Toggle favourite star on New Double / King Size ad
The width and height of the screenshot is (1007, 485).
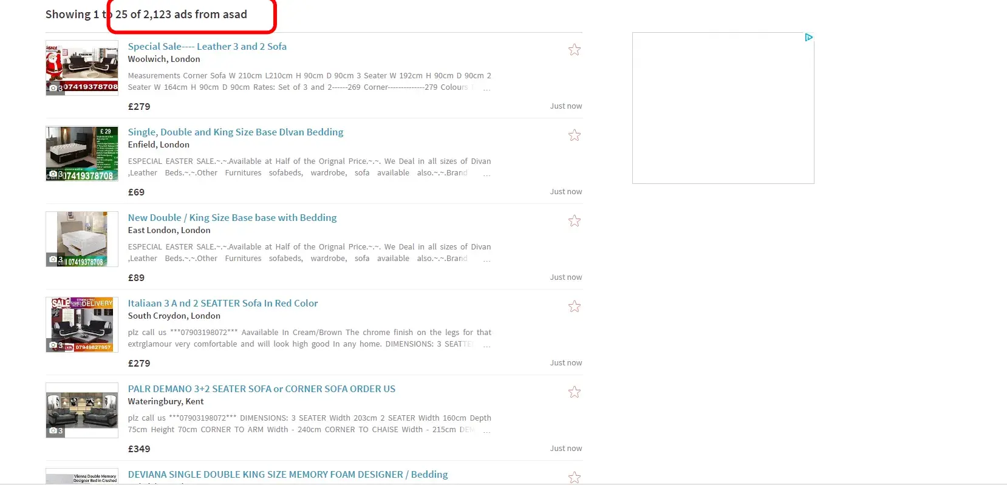pos(574,221)
